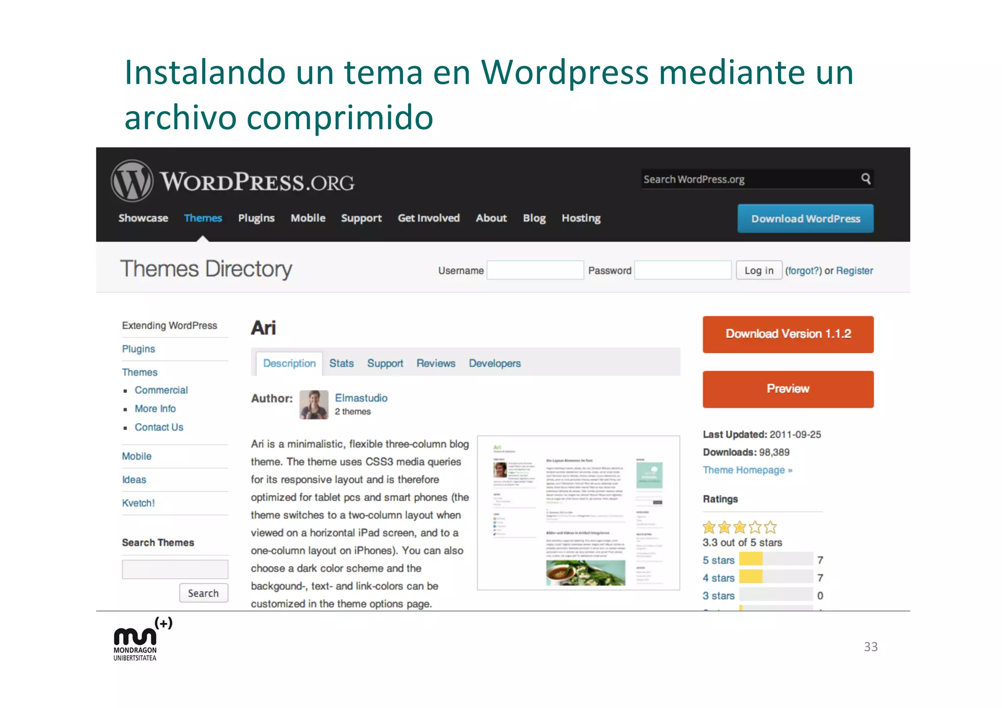Click the Extending WordPress sidebar heading
Image resolution: width=1002 pixels, height=708 pixels.
tap(169, 325)
